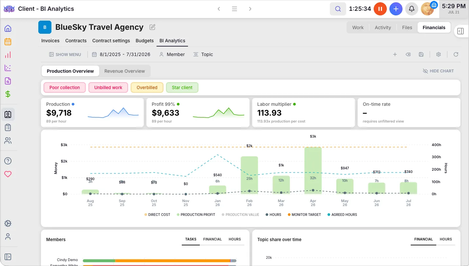Expand the Show Menu panel

(x=65, y=54)
